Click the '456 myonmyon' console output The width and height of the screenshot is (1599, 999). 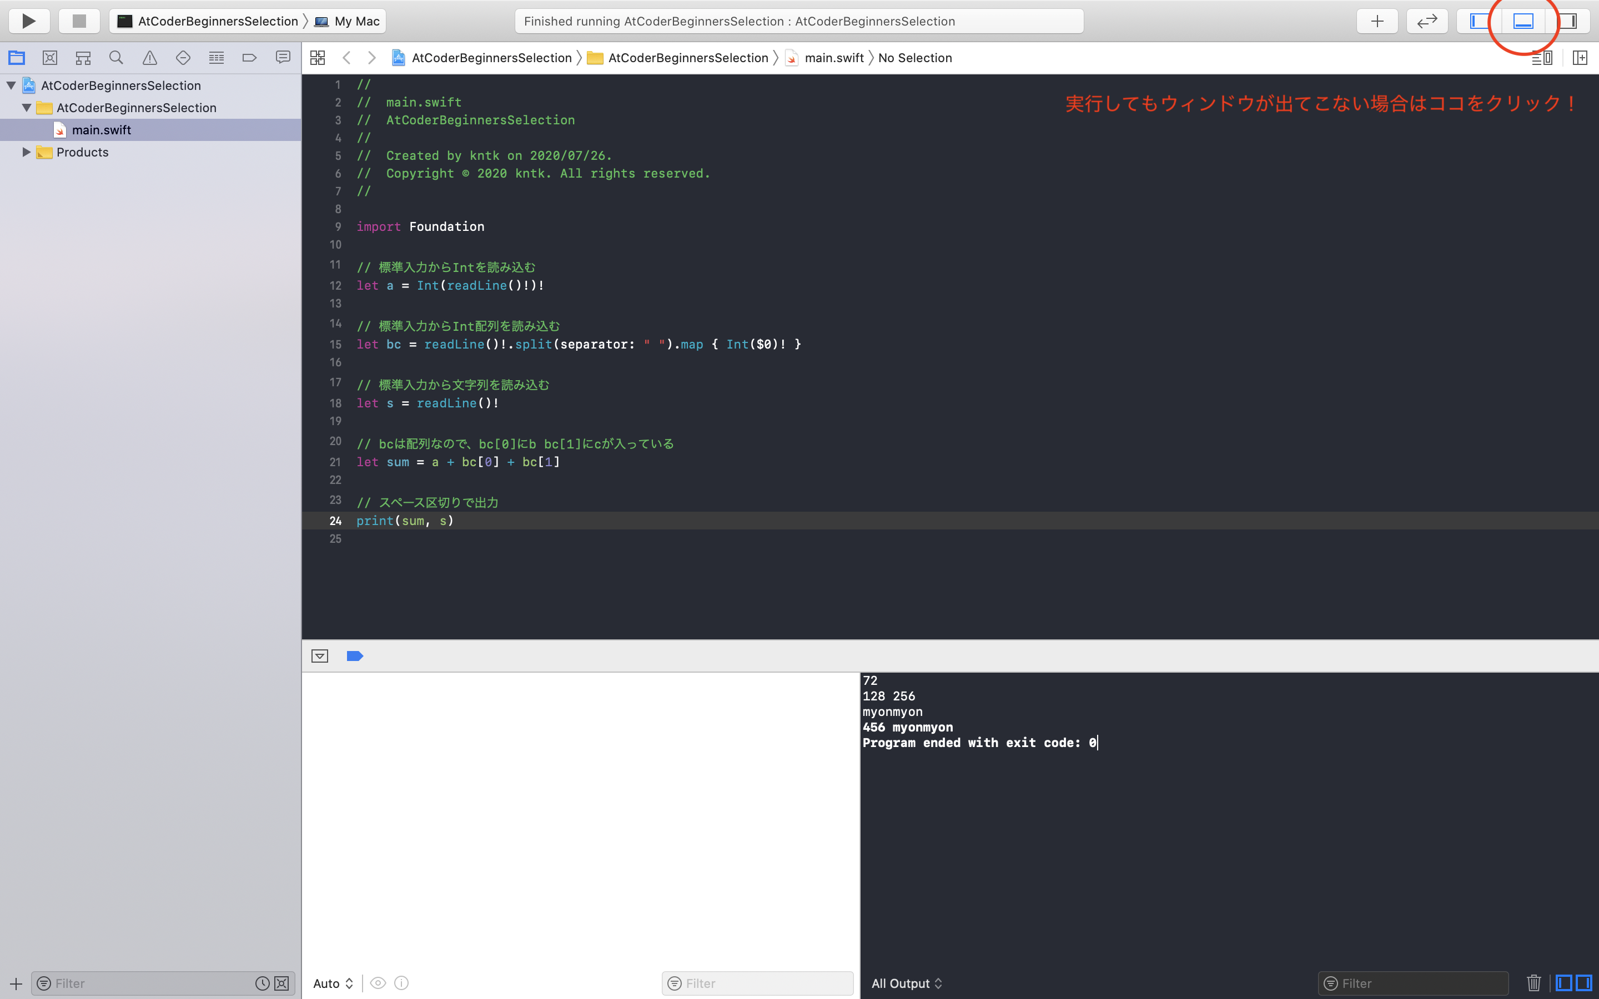pos(908,727)
